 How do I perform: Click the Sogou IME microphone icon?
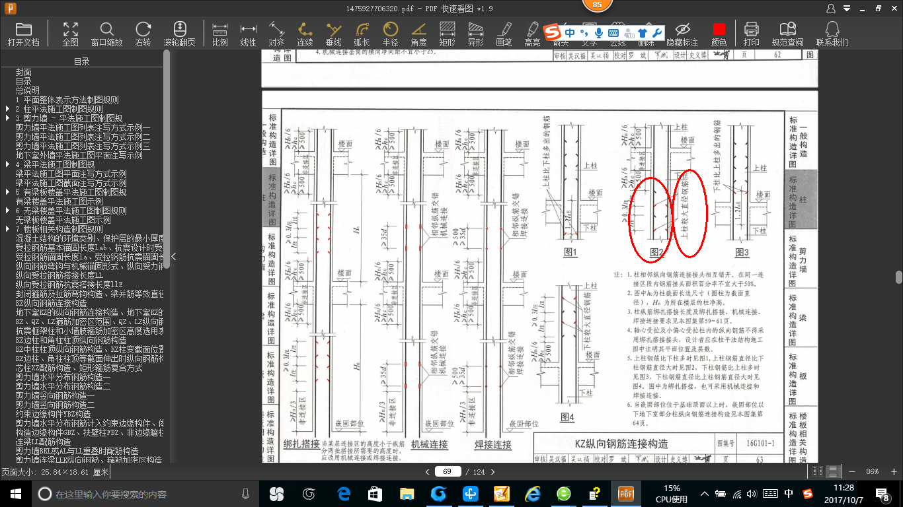point(599,33)
